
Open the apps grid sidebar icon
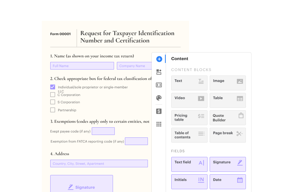tap(159, 124)
